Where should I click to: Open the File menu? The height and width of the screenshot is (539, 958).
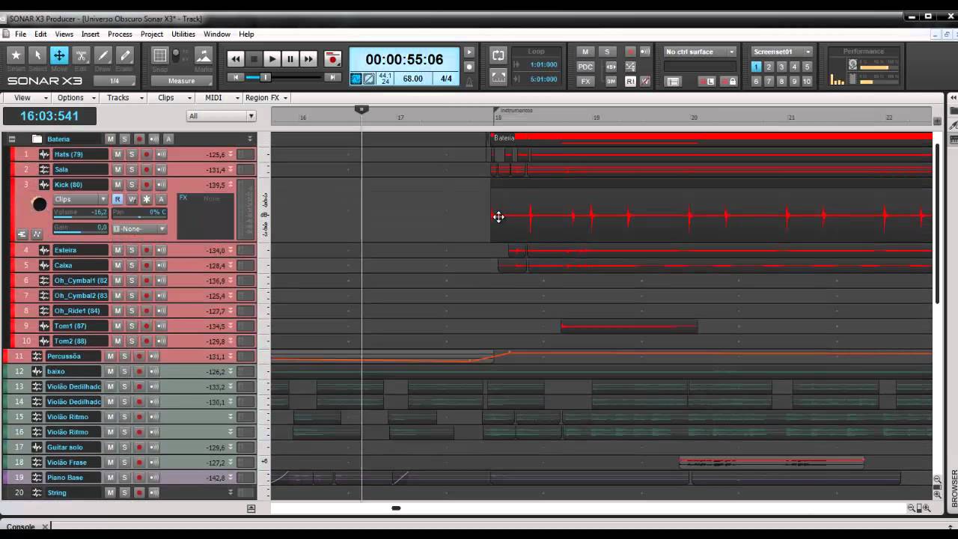pyautogui.click(x=20, y=34)
